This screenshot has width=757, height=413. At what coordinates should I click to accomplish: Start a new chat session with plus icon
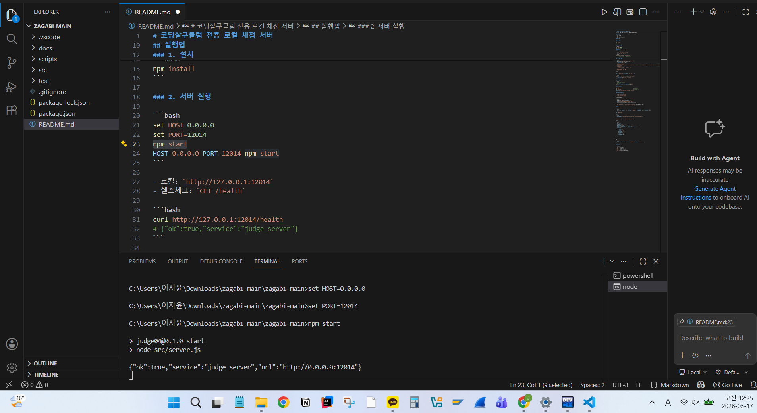[693, 12]
